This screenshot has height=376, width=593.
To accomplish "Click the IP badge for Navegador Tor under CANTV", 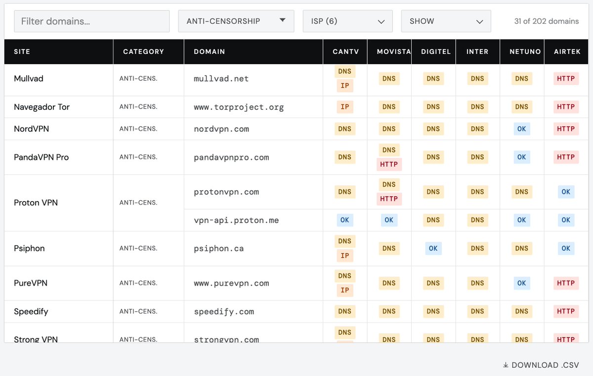I will 345,107.
